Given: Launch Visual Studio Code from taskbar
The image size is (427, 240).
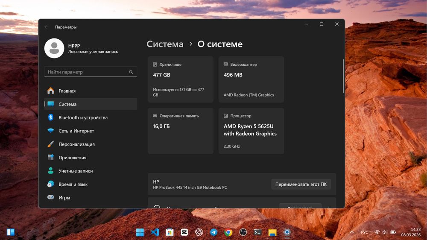Looking at the screenshot, I should (x=155, y=232).
